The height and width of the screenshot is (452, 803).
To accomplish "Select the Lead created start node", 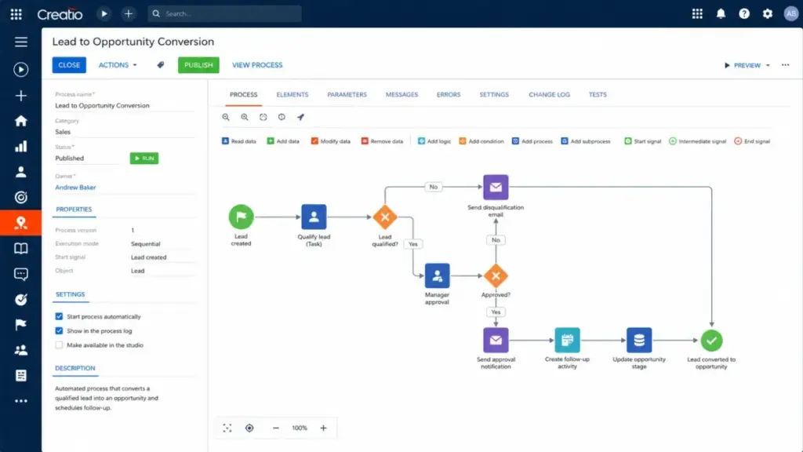I will click(242, 217).
